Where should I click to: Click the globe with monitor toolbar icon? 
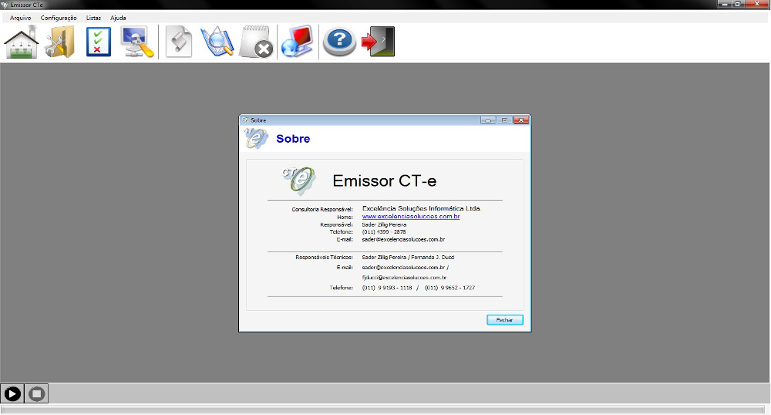pos(297,42)
